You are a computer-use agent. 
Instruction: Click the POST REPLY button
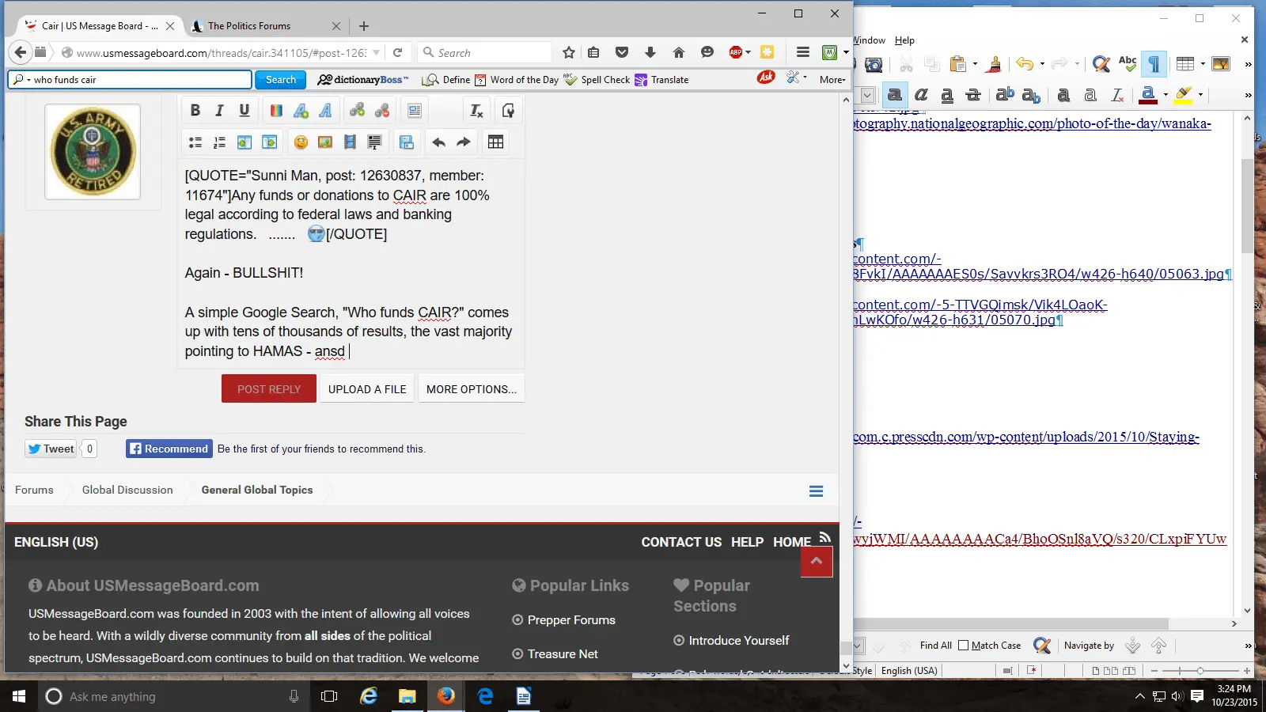pyautogui.click(x=269, y=389)
